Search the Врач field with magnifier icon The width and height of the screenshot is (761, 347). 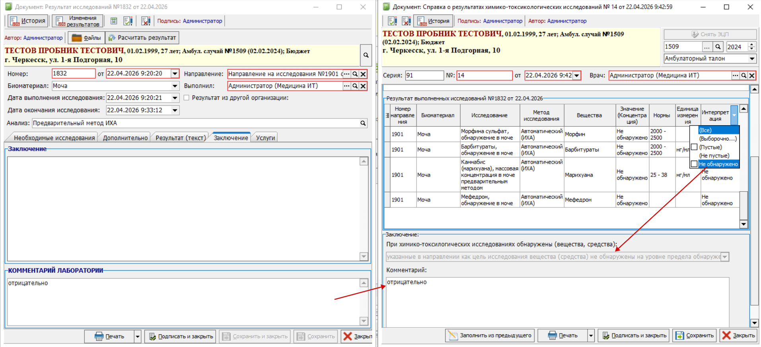[x=743, y=76]
